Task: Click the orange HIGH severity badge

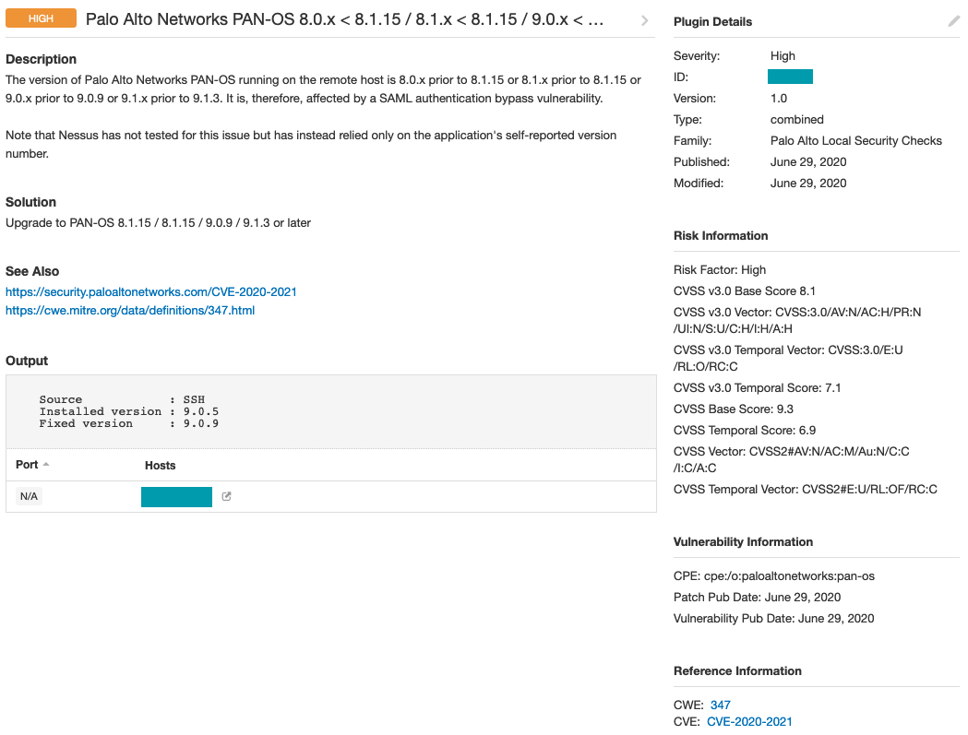Action: [41, 18]
